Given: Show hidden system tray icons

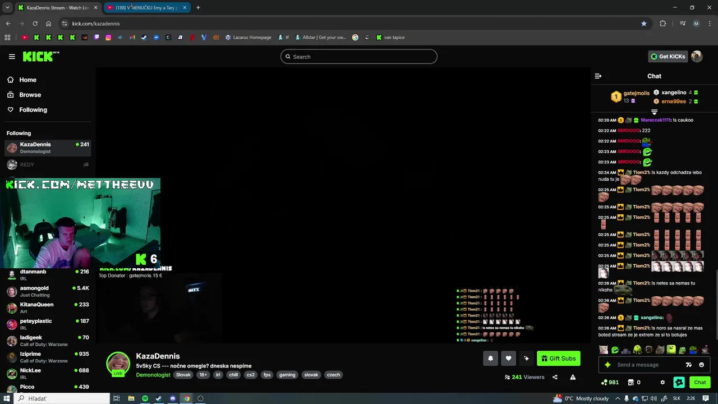Looking at the screenshot, I should [618, 398].
